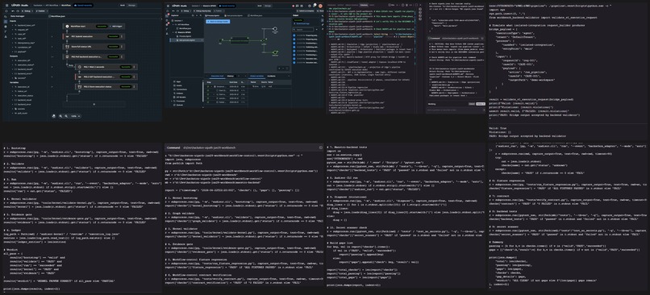This screenshot has height=295, width=650.
Task: Open the History tab in bottom panel
Action: (231, 77)
